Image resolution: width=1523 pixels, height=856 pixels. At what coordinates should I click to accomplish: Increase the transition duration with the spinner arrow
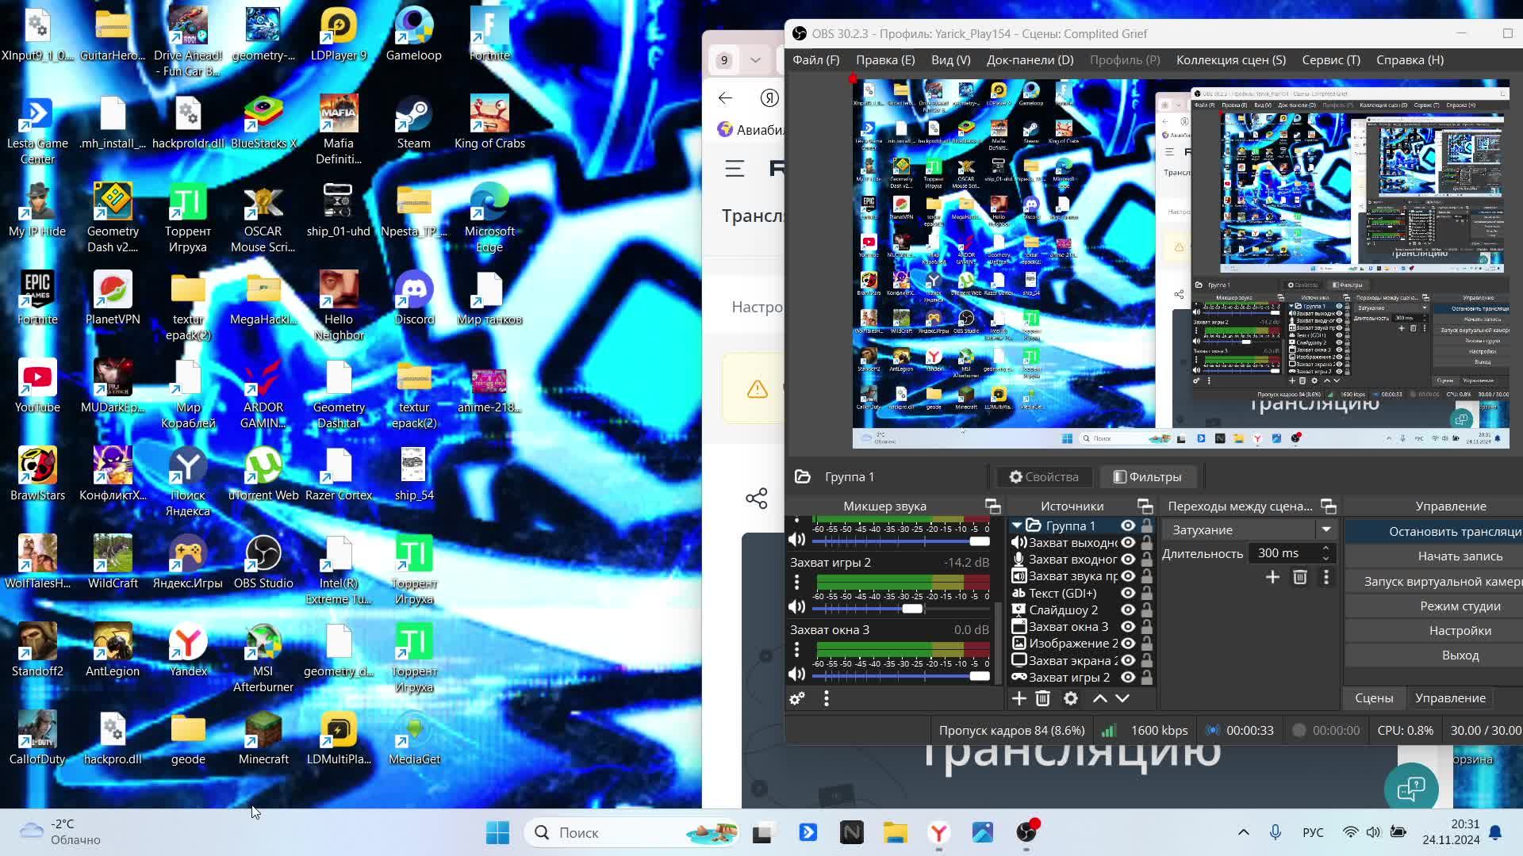pyautogui.click(x=1325, y=548)
